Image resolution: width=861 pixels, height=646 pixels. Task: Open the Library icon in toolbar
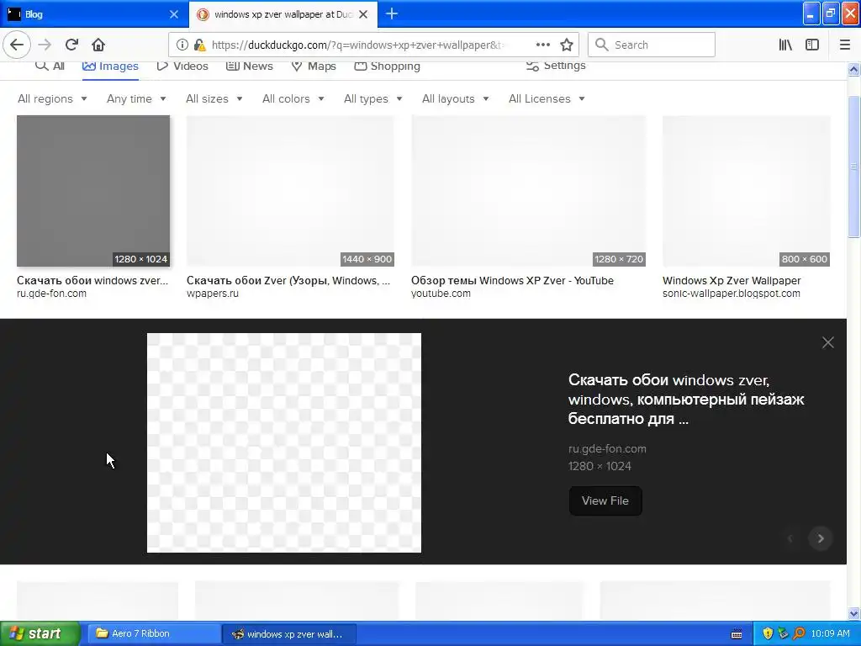click(x=785, y=45)
